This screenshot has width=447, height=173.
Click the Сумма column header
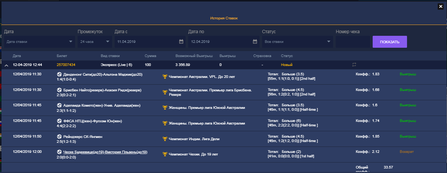(150, 56)
